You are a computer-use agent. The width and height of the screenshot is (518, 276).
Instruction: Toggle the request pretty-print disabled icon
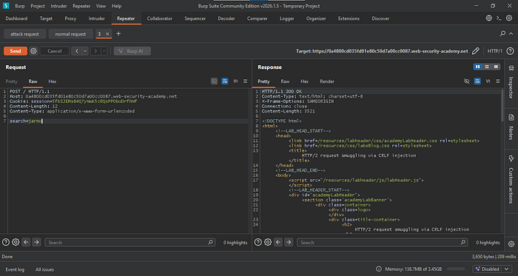[x=215, y=81]
